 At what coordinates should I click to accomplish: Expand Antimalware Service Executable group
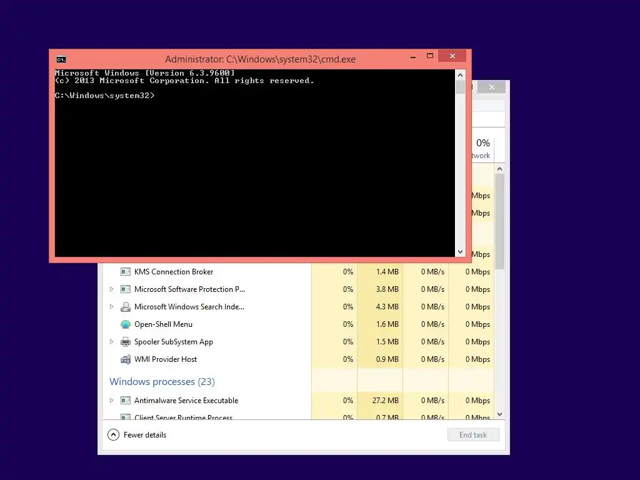(x=111, y=401)
